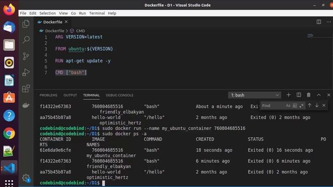
Task: Open the Manage gear in activity bar
Action: point(26,178)
